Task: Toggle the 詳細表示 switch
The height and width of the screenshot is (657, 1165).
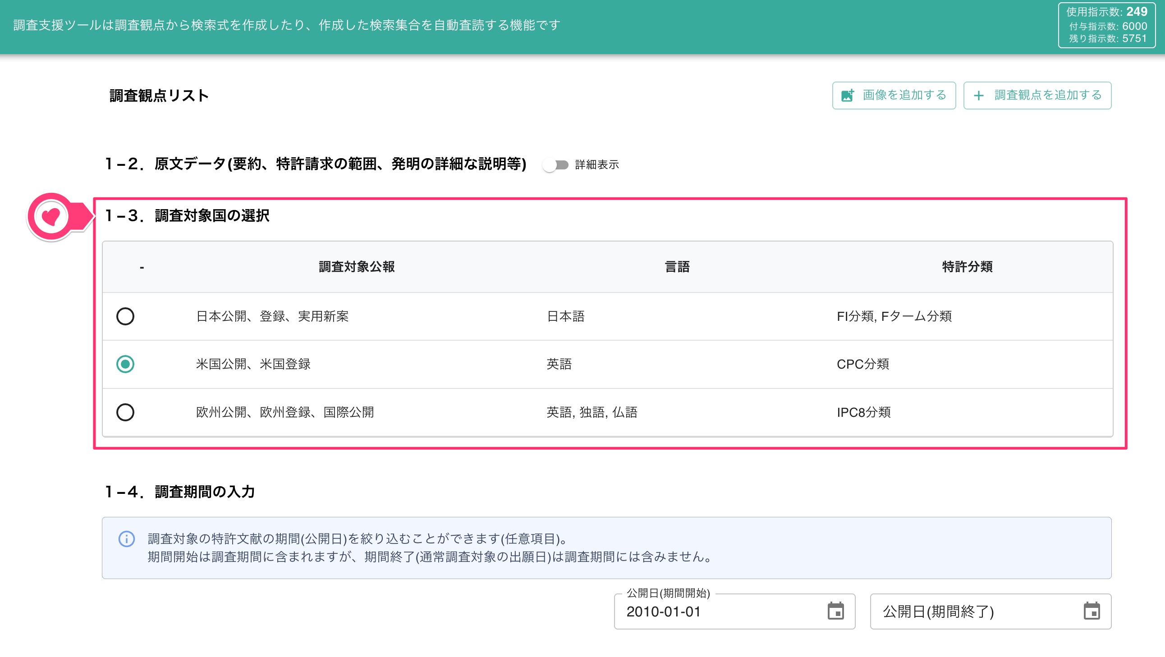Action: pos(555,165)
